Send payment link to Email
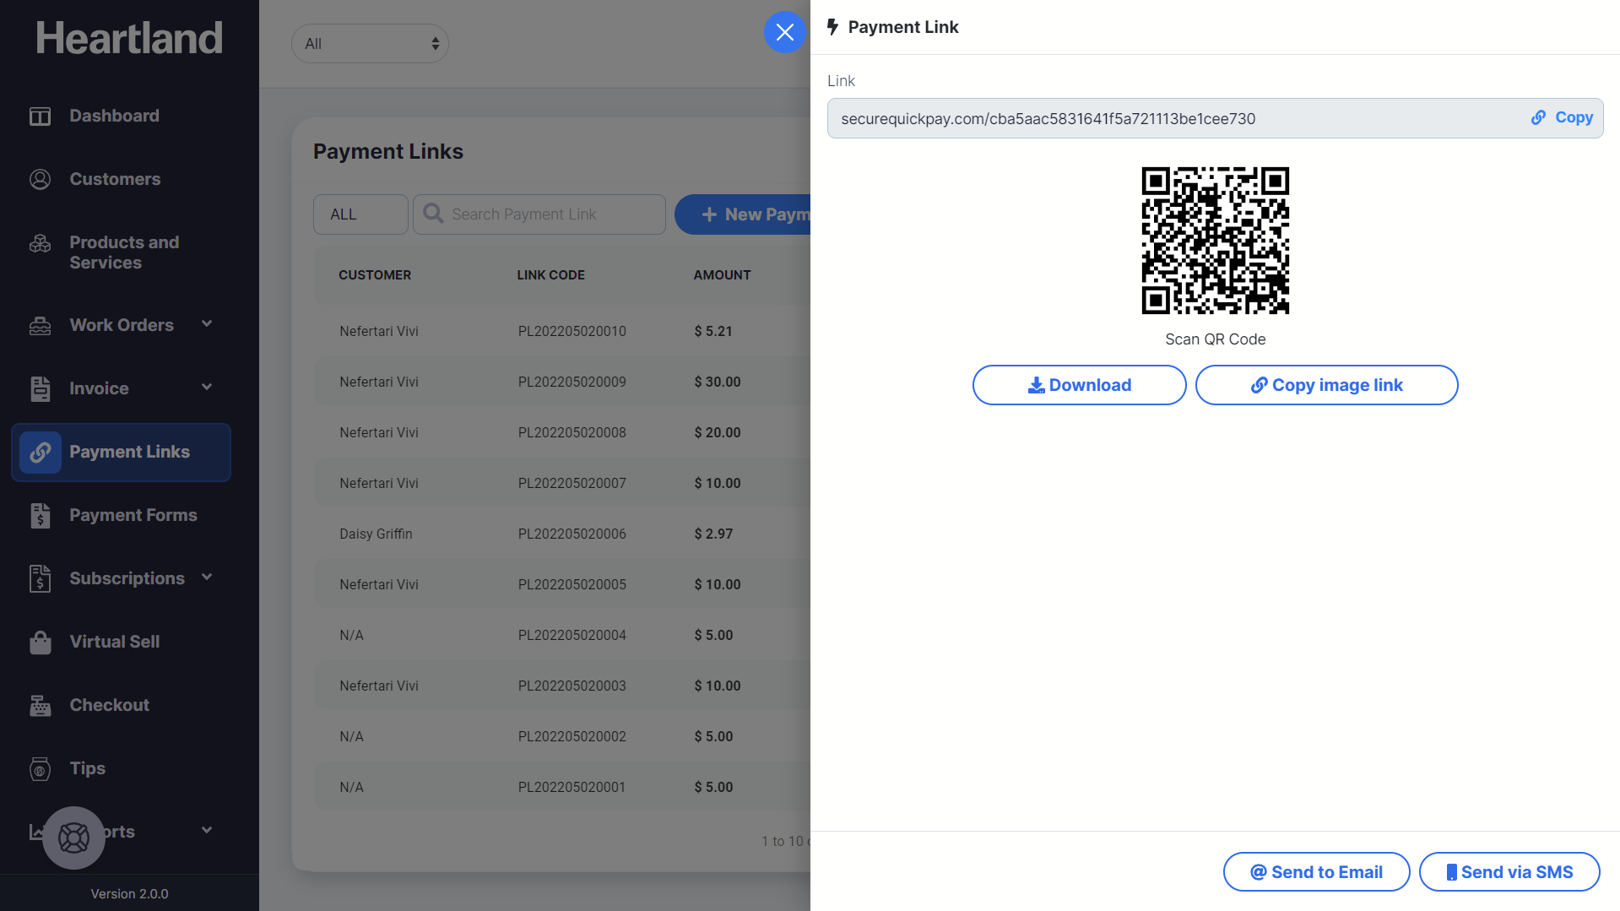The width and height of the screenshot is (1620, 911). [x=1316, y=872]
